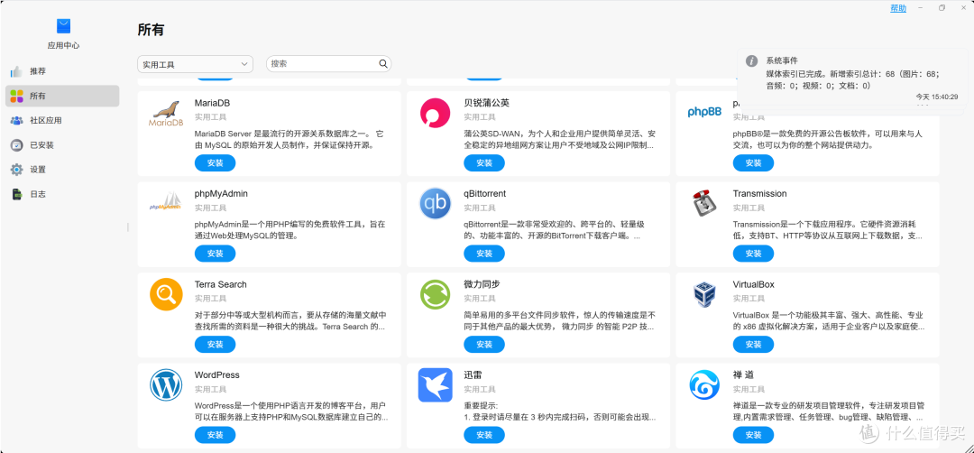Install Transmission with 安装 button
Viewport: 974px width, 453px height.
click(x=753, y=254)
